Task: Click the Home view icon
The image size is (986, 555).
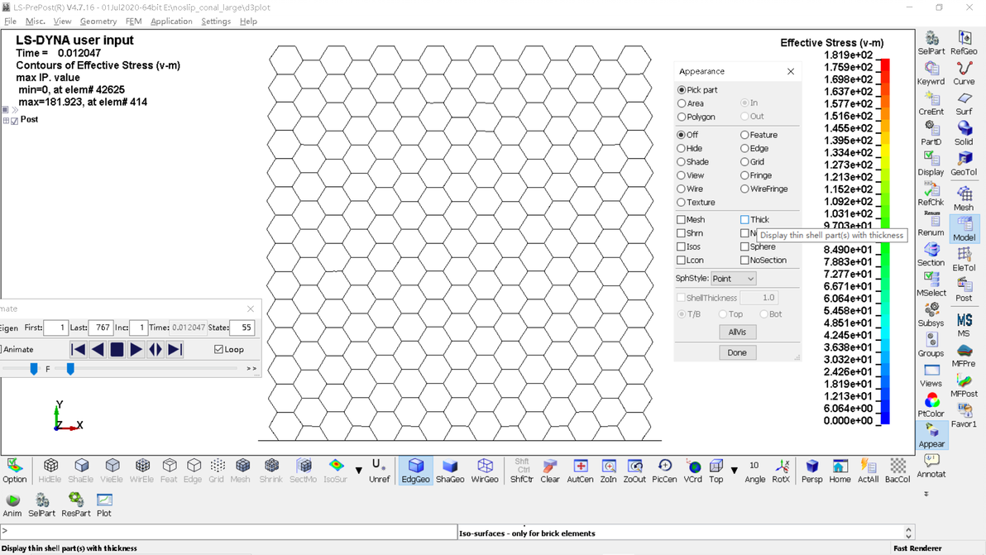Action: 840,471
